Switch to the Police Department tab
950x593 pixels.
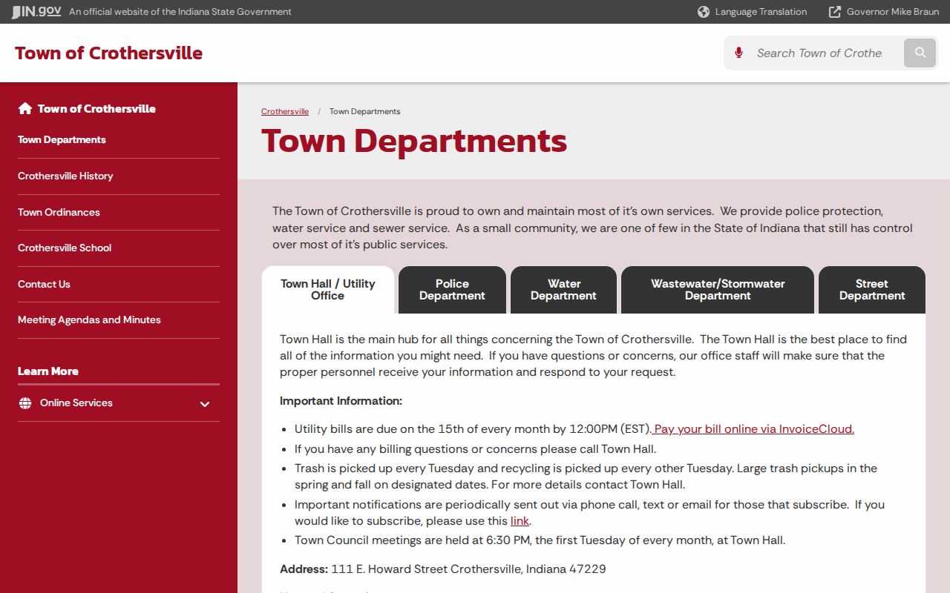(x=452, y=290)
